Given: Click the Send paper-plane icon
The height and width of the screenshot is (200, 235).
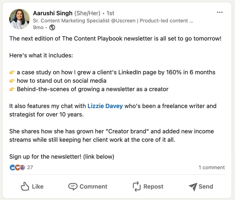Looking at the screenshot, I should pyautogui.click(x=193, y=187).
